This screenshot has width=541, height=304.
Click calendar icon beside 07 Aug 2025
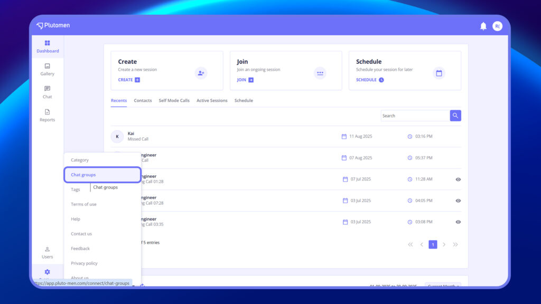344,158
